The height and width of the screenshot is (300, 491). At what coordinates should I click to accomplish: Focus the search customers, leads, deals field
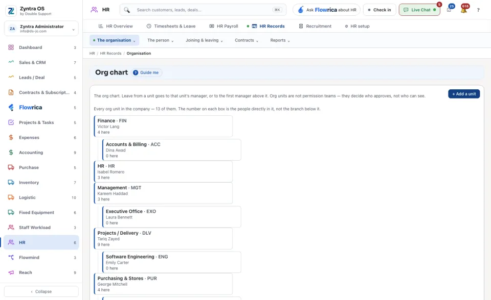203,10
